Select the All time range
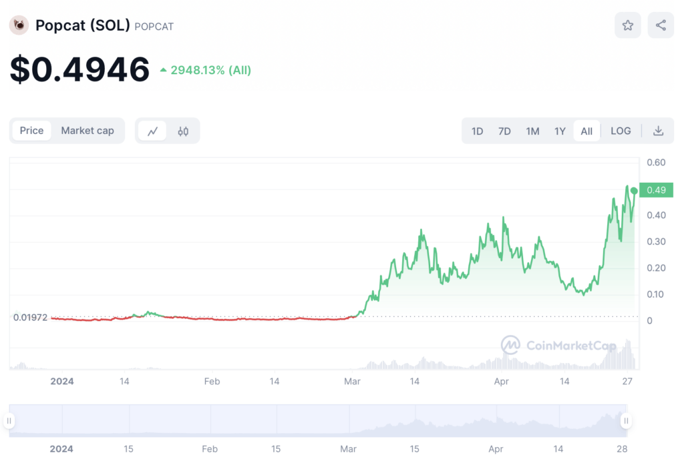 click(x=586, y=131)
